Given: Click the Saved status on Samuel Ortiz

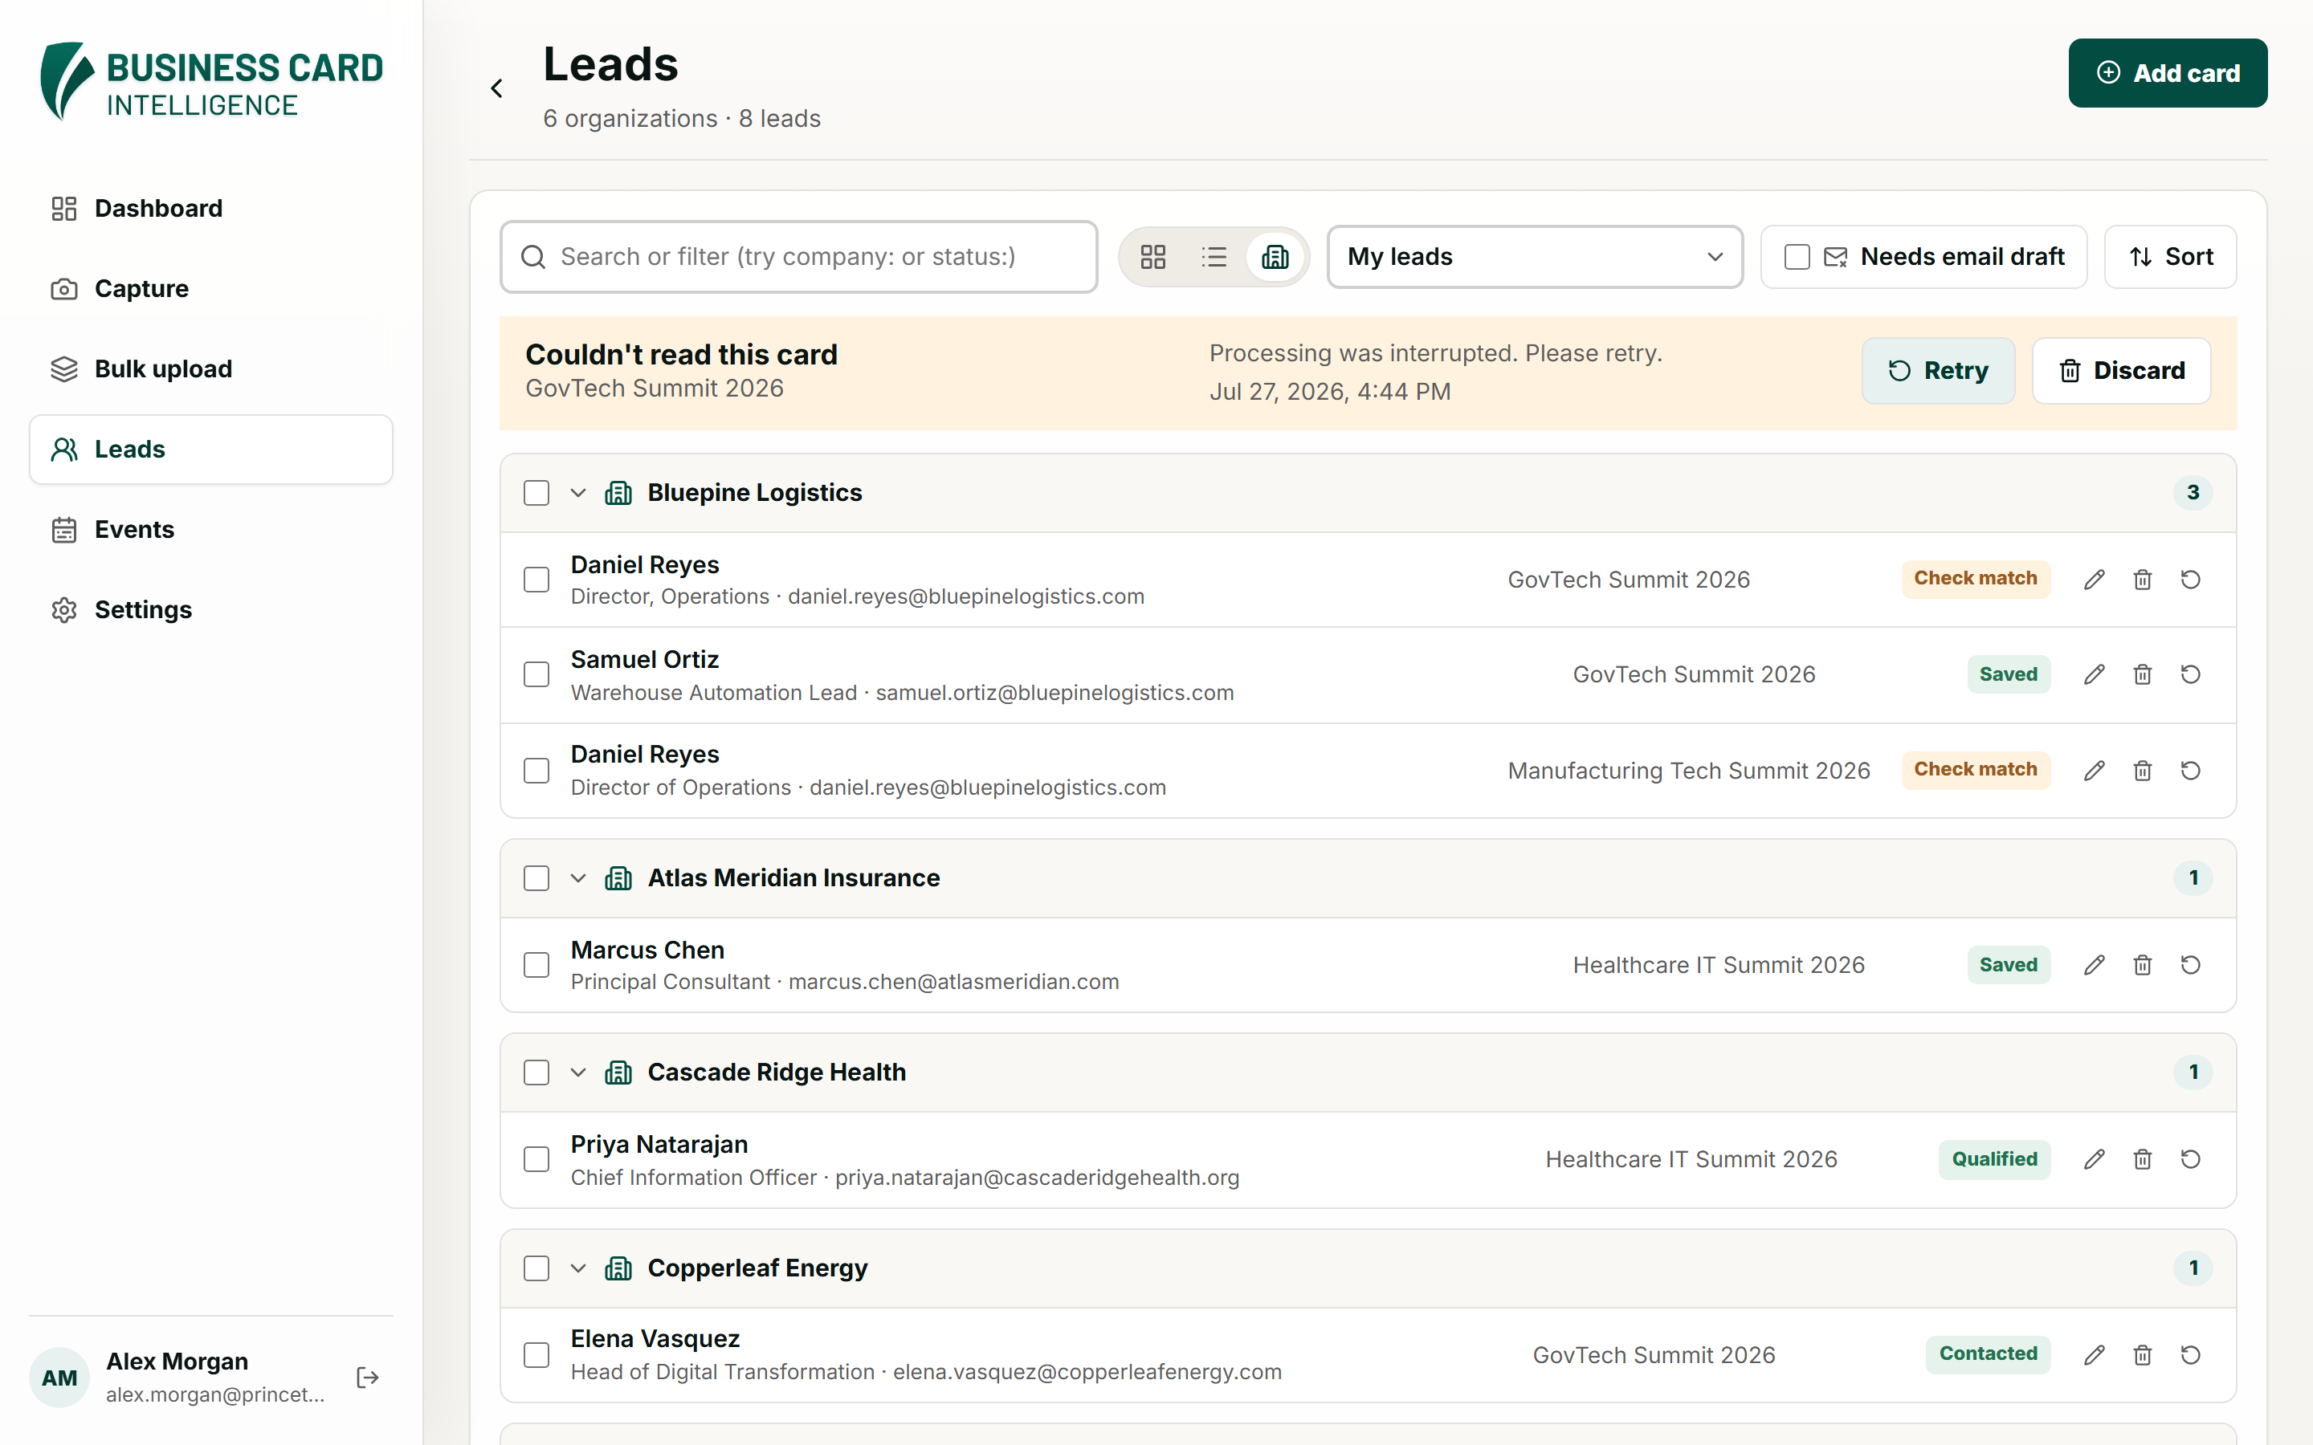Looking at the screenshot, I should coord(2008,674).
